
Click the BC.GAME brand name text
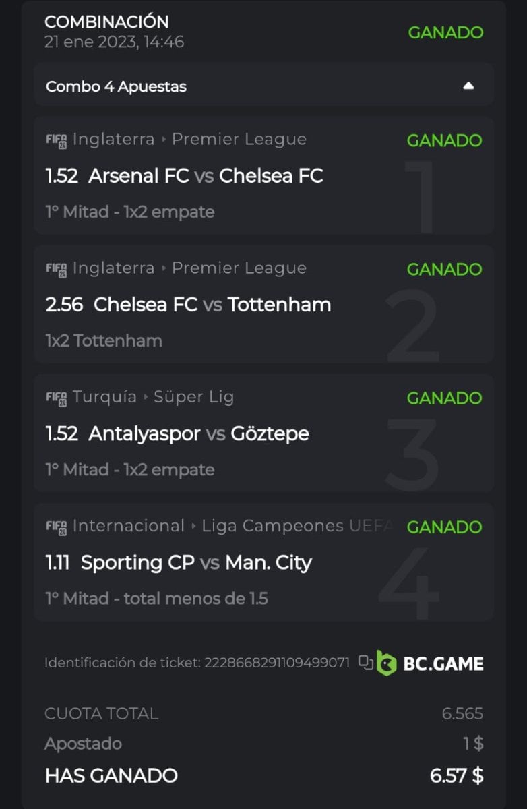coord(443,663)
